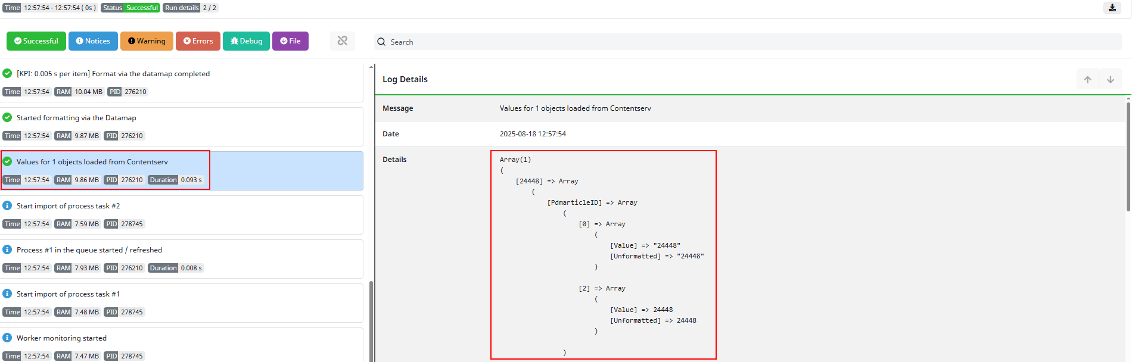1135x362 pixels.
Task: Click the Message value text in Log Details
Action: [x=575, y=108]
